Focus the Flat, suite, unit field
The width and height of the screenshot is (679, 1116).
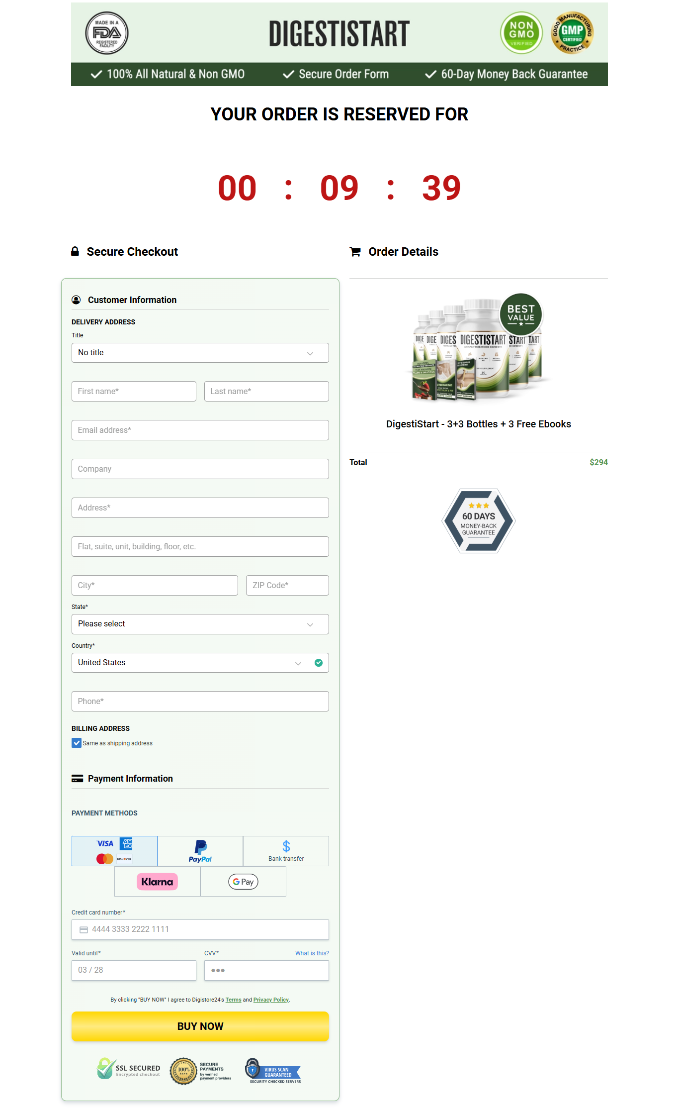[200, 547]
